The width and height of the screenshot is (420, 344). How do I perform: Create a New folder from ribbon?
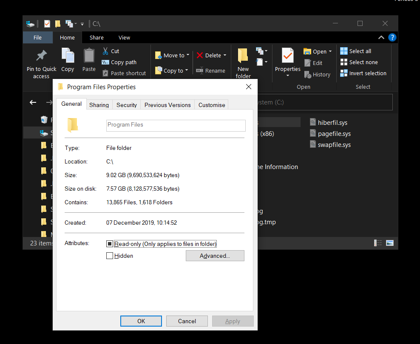(243, 63)
